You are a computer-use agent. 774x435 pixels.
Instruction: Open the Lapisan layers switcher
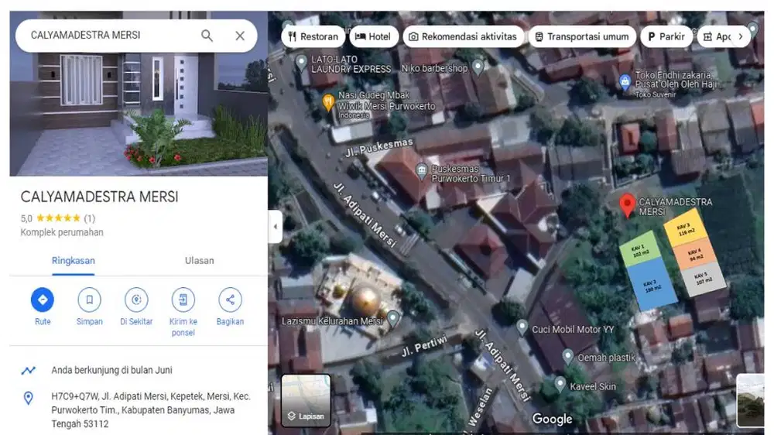[x=306, y=400]
